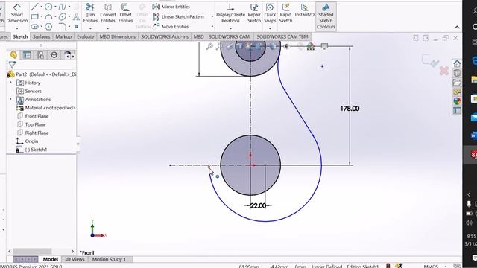Open the SOLIDWORKS Resources home task pane
This screenshot has width=477, height=268.
[457, 63]
